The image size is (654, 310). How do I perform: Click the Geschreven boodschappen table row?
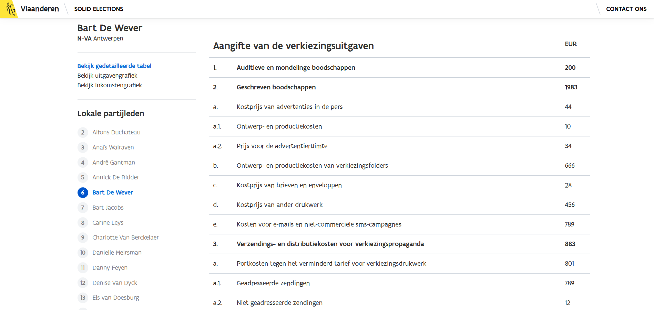point(399,87)
